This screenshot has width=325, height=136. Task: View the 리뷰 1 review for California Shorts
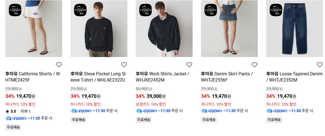26,112
